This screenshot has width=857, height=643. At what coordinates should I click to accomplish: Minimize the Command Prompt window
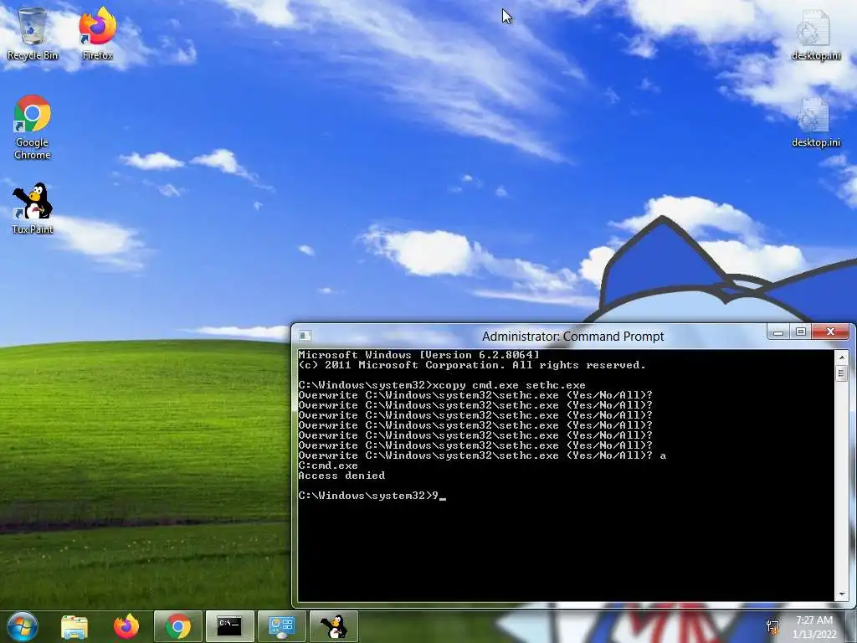(x=778, y=332)
